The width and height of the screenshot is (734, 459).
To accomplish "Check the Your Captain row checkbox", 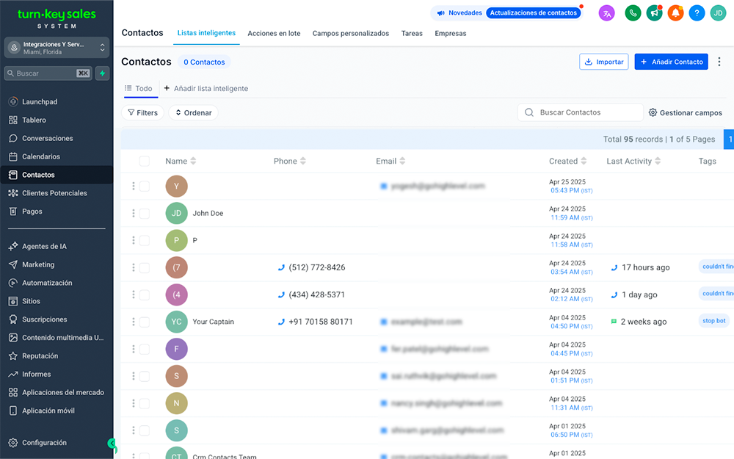I will [x=144, y=322].
